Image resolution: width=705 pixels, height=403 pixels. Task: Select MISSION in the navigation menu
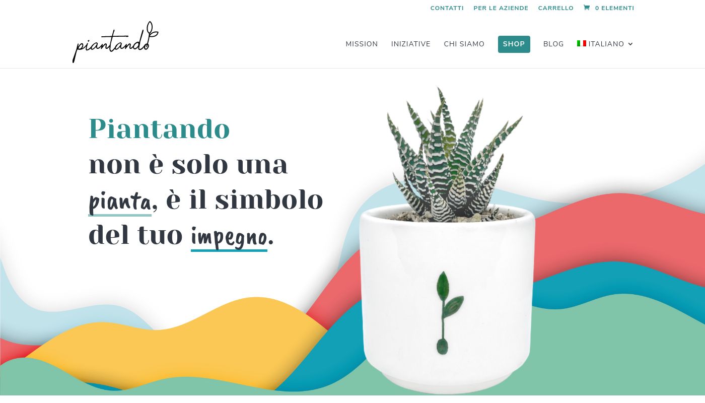click(362, 44)
